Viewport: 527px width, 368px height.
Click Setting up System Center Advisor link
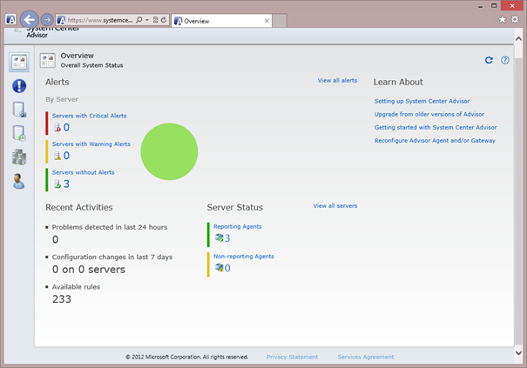[422, 101]
